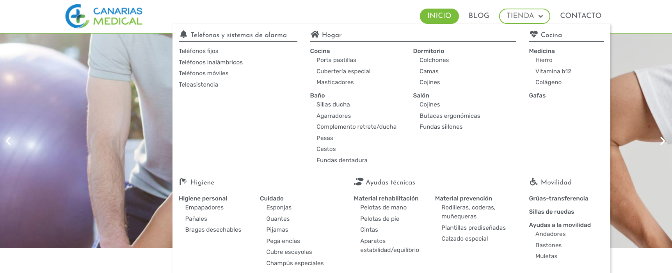Open Butacas ergonómicas category
Image resolution: width=672 pixels, height=273 pixels.
coord(450,116)
